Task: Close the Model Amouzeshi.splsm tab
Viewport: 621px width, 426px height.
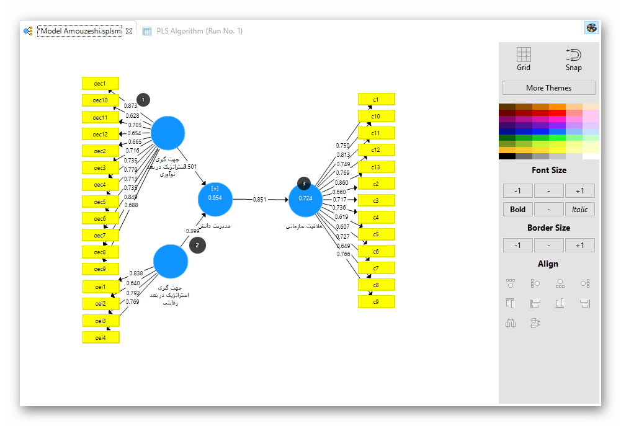Action: pyautogui.click(x=128, y=31)
